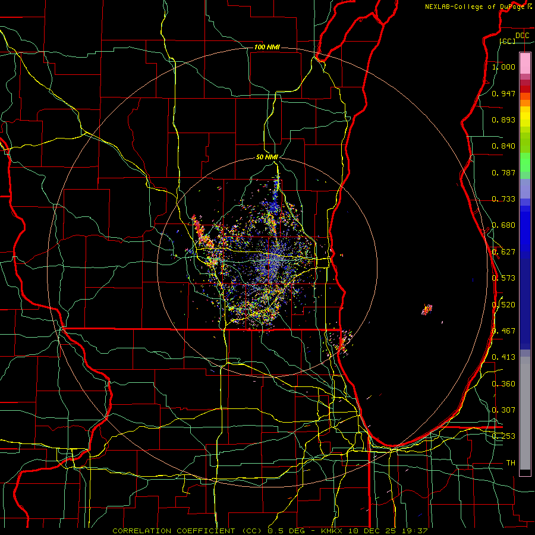Image resolution: width=535 pixels, height=535 pixels.
Task: Click the 0.893 scale value
Action: (503, 119)
